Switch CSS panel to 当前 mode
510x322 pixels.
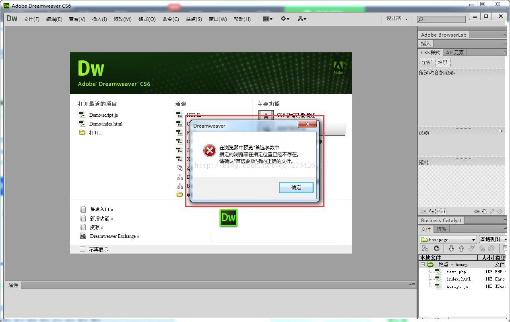click(x=442, y=62)
